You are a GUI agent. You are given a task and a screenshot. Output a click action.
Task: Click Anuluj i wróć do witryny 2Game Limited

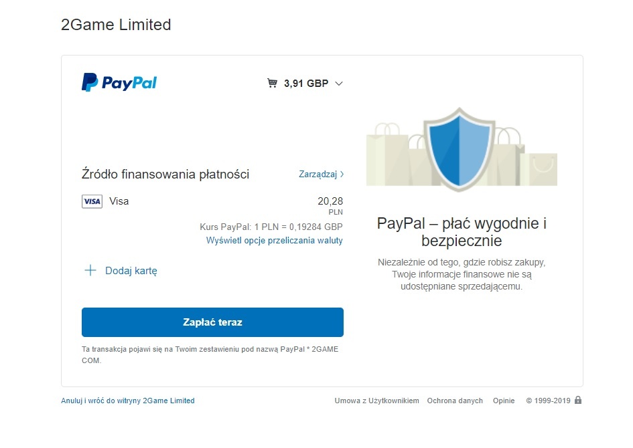128,401
